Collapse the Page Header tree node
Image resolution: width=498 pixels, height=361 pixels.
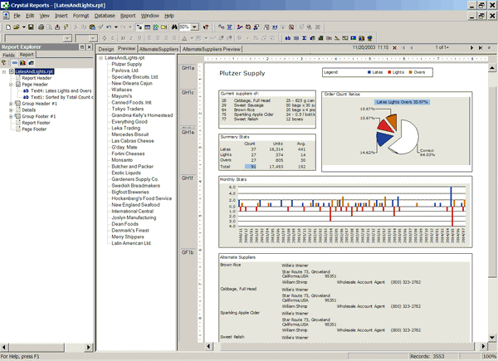click(11, 85)
